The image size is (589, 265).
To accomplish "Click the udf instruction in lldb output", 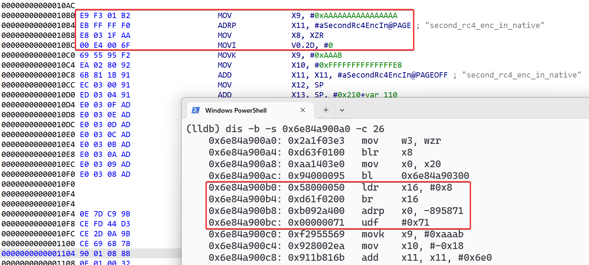I will click(x=370, y=222).
